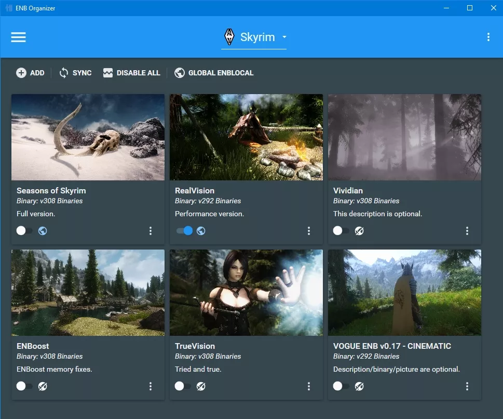Enable the Seasons of Skyrim preset switch
This screenshot has width=503, height=419.
[x=24, y=231]
